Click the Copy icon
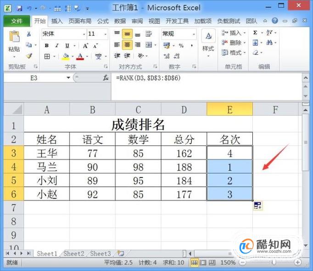 tap(29, 44)
